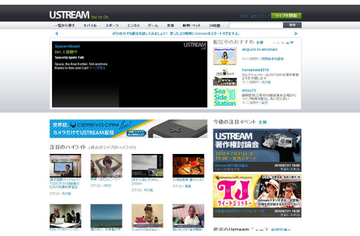Click the USTREAM LIVE logo in the video player
This screenshot has width=360, height=236.
[195, 45]
